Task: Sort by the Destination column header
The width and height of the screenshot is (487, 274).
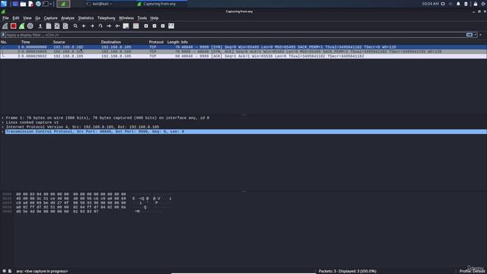Action: pos(111,42)
